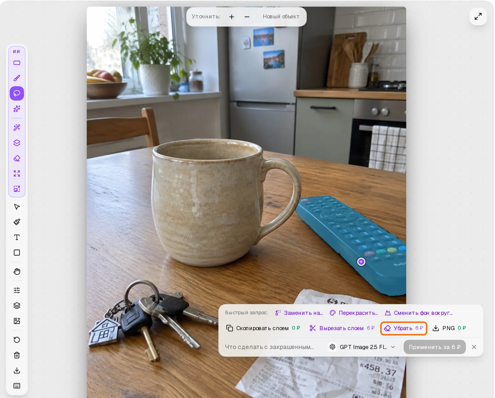The image size is (495, 398).
Task: Choose the expand image arrows tool
Action: pos(17,173)
